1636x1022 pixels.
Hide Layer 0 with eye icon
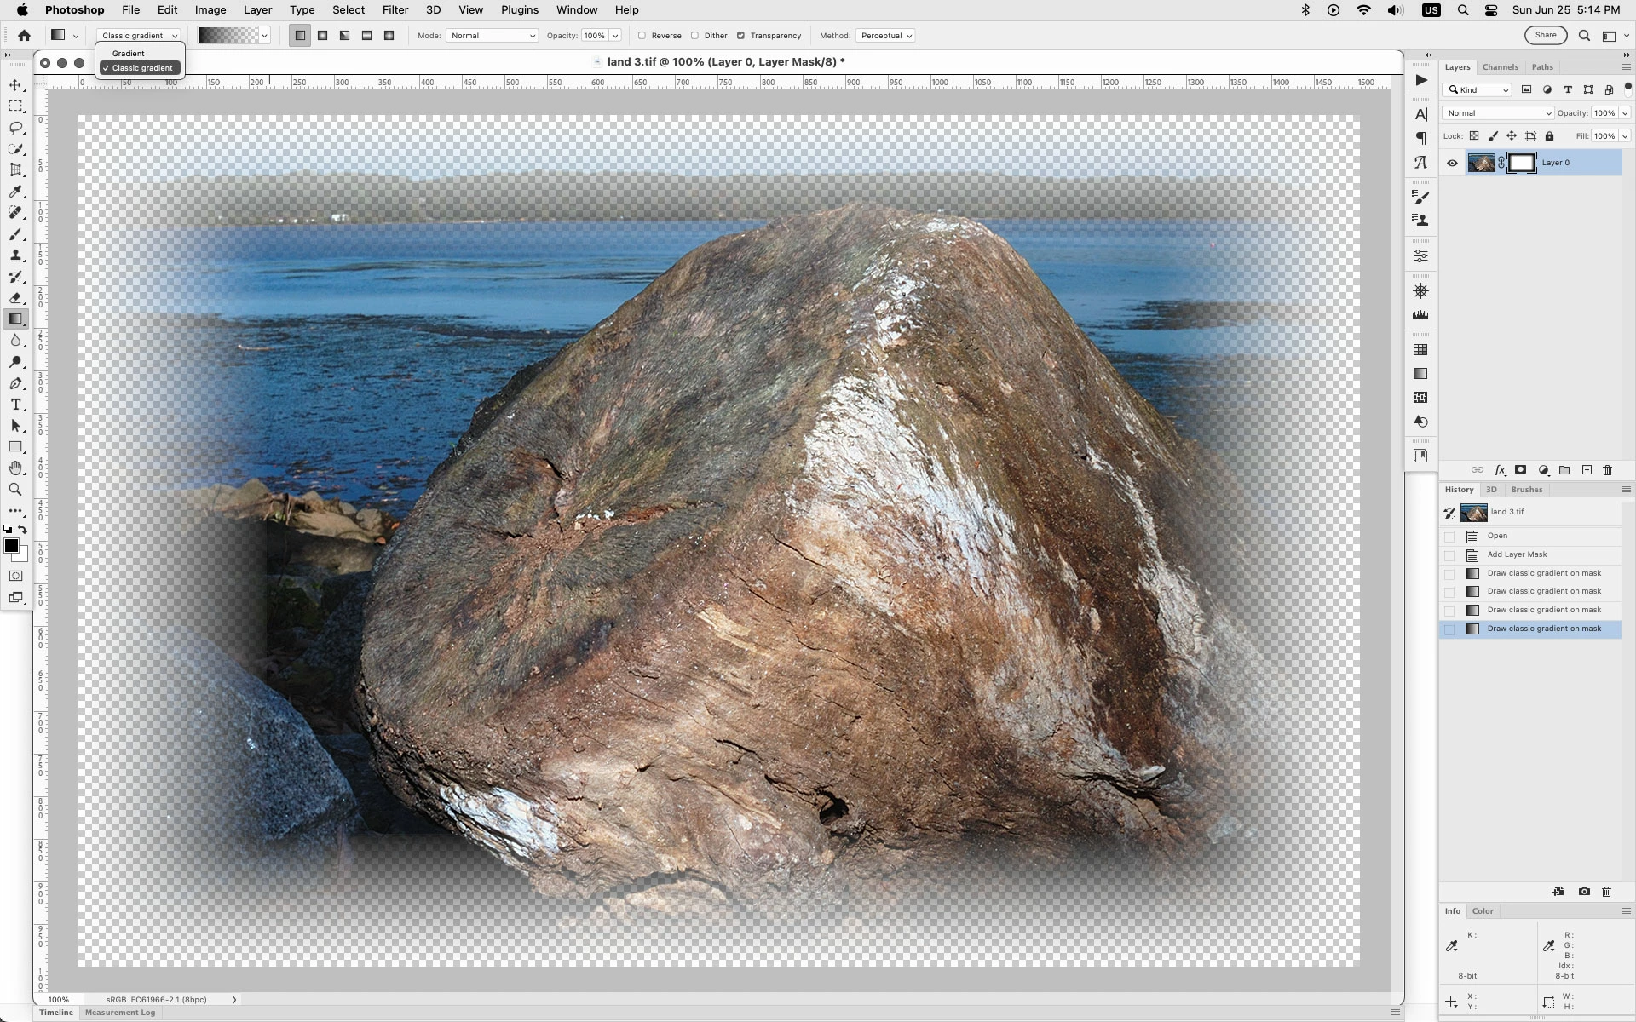[x=1452, y=163]
